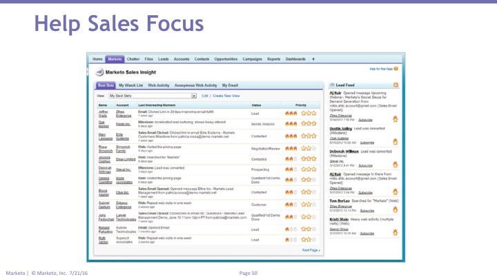The height and width of the screenshot is (279, 497).
Task: Click the urgency flames in the Negotiation/Review row
Action: tap(291, 148)
